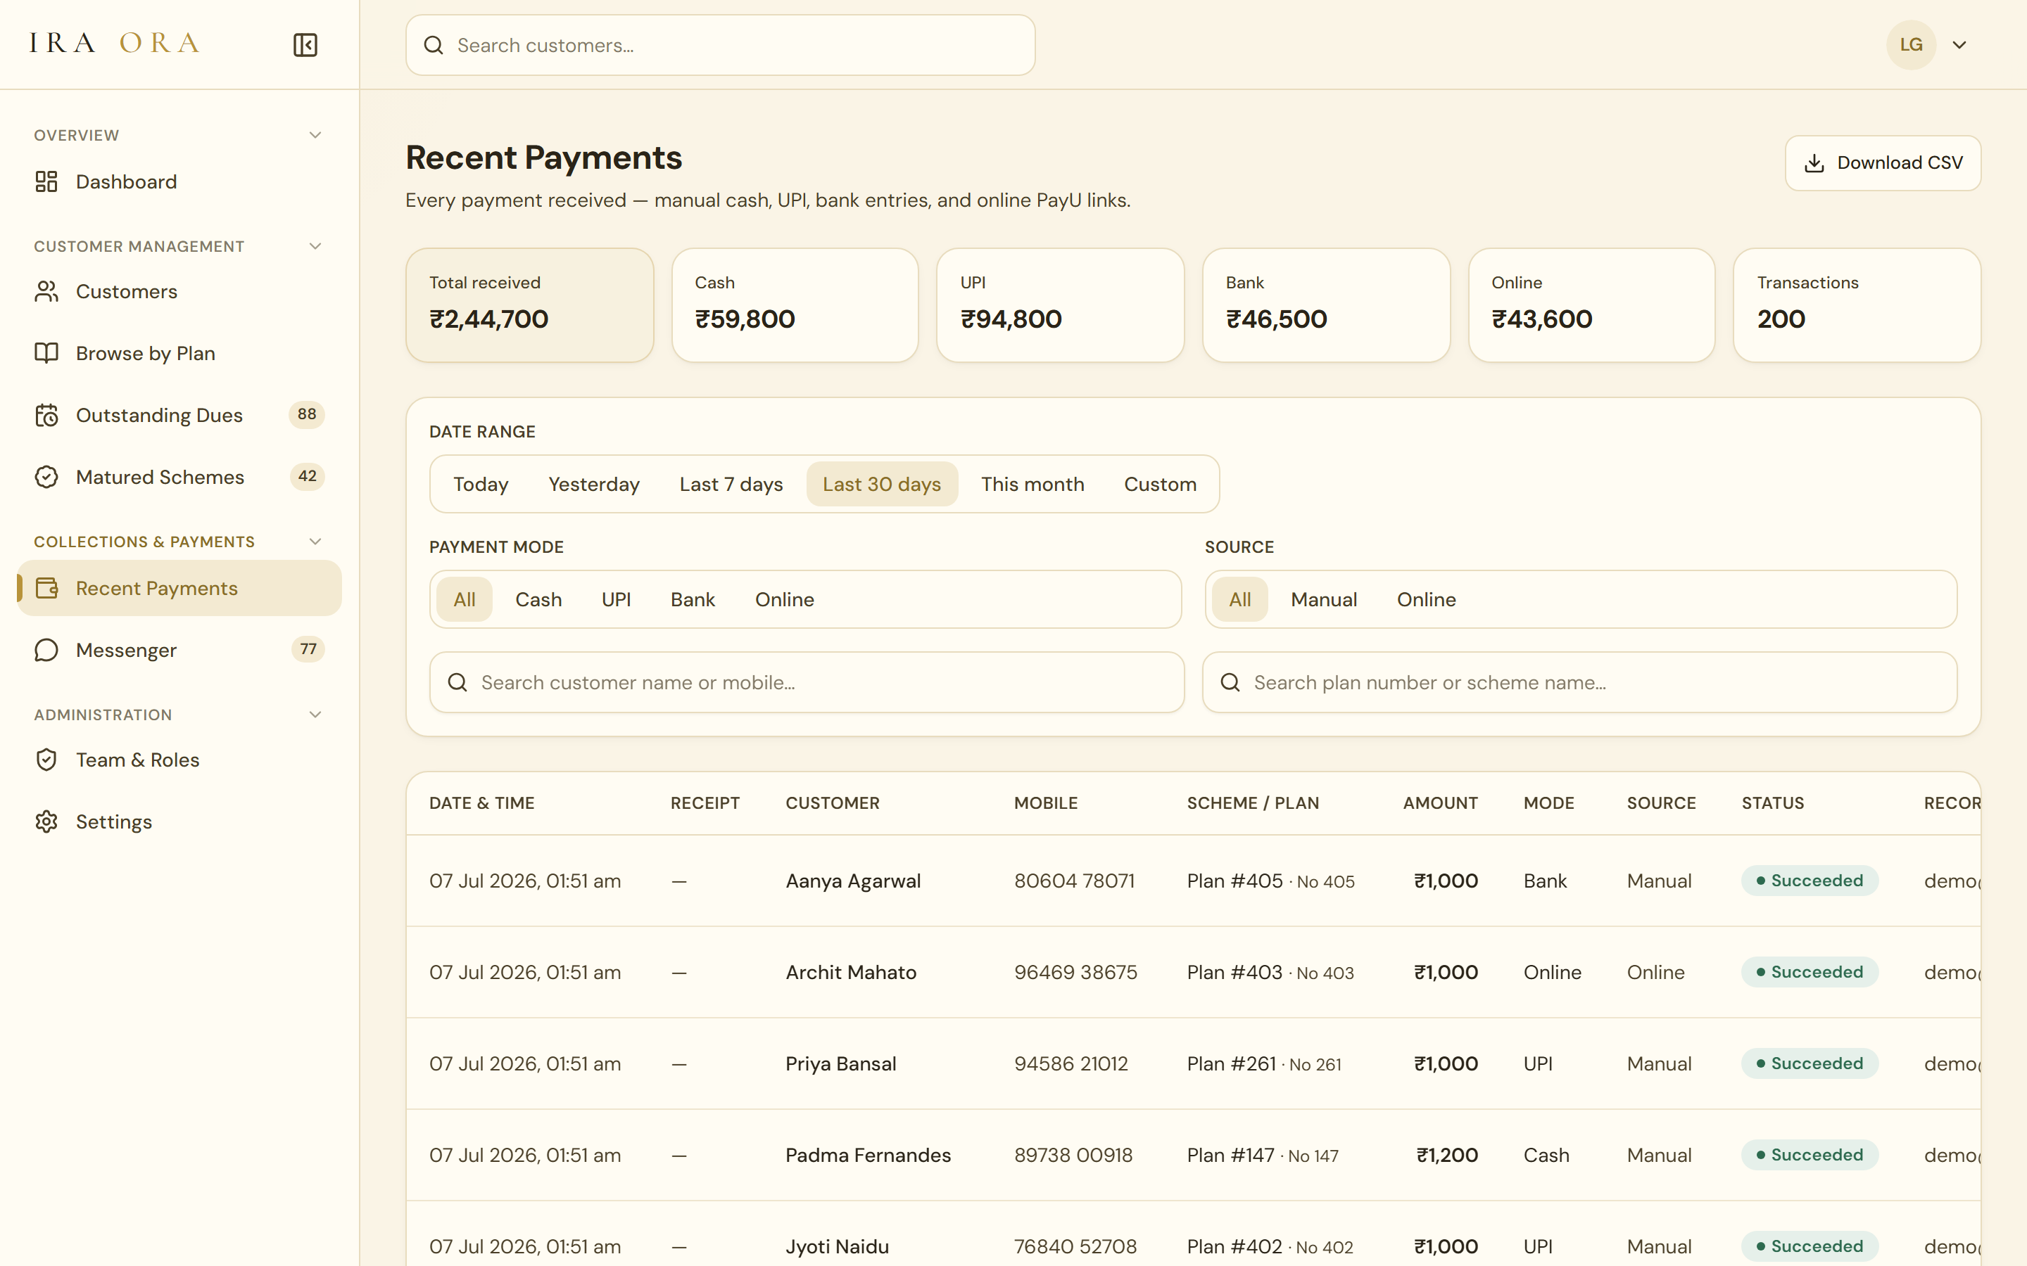Click the LG user avatar
The width and height of the screenshot is (2027, 1266).
point(1911,44)
